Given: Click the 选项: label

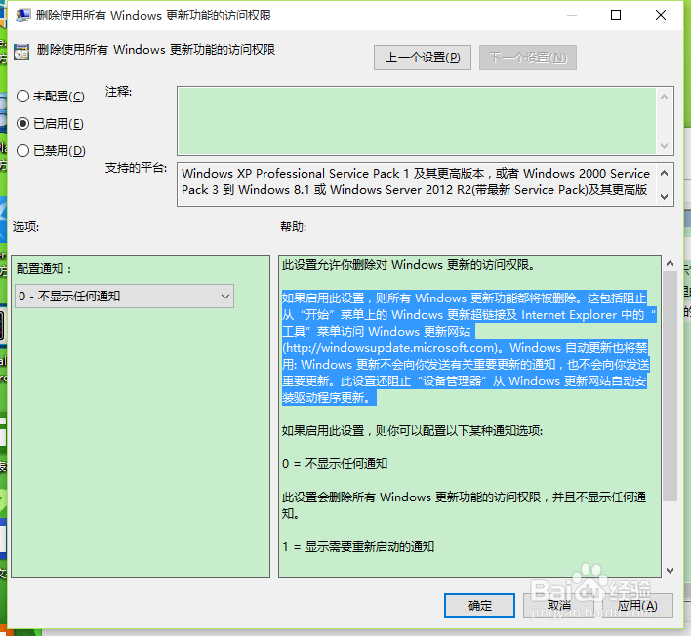Looking at the screenshot, I should coord(26,227).
